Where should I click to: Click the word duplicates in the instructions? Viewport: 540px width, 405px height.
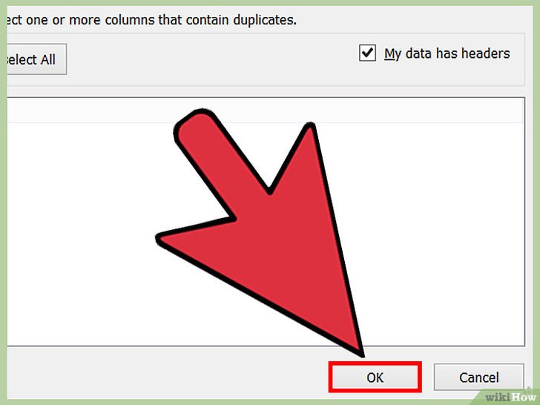pyautogui.click(x=265, y=20)
